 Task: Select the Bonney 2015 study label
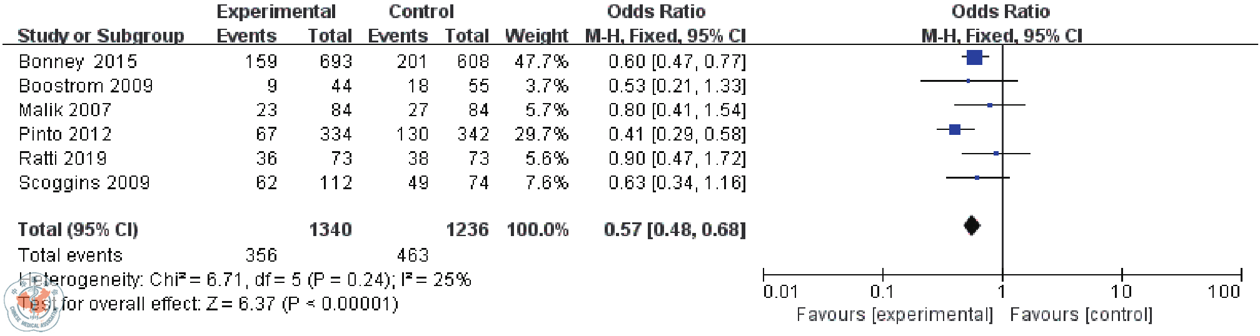pyautogui.click(x=78, y=61)
